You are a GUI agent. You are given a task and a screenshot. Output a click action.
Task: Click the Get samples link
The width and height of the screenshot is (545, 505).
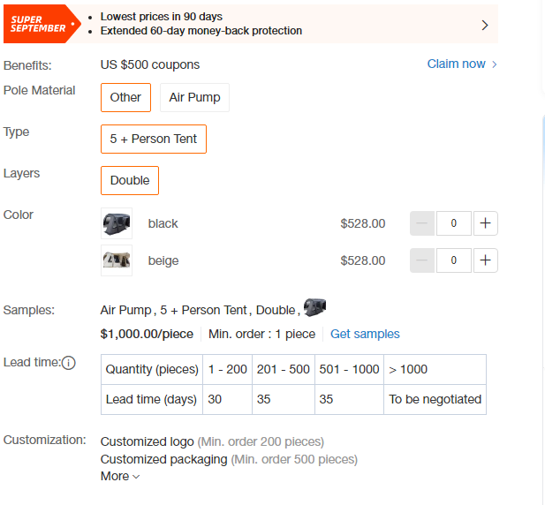pos(365,334)
